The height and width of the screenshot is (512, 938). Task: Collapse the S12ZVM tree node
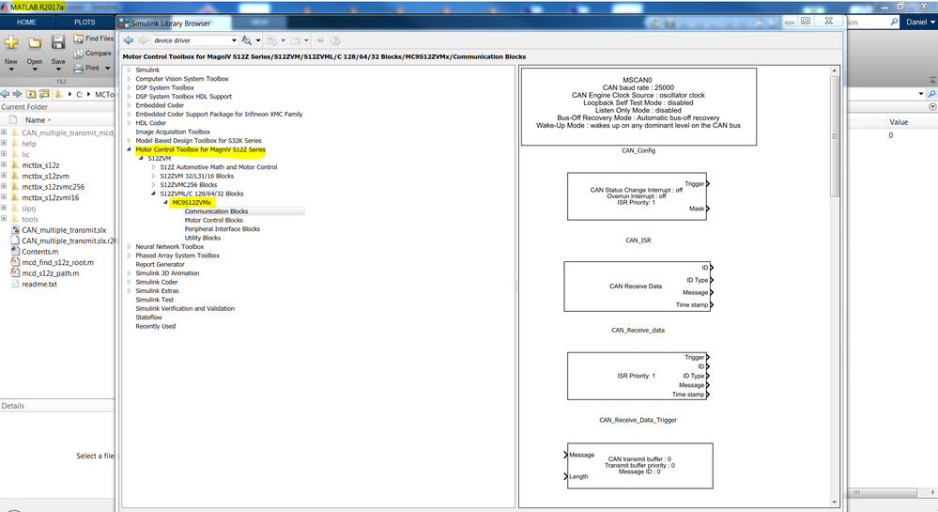pos(141,158)
